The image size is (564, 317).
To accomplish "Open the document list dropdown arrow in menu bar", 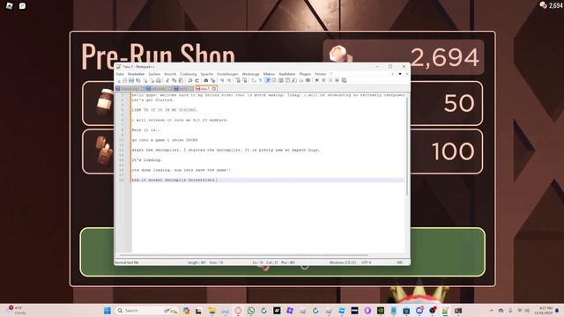I will click(x=400, y=74).
